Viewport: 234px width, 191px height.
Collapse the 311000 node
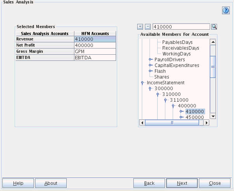[165, 101]
